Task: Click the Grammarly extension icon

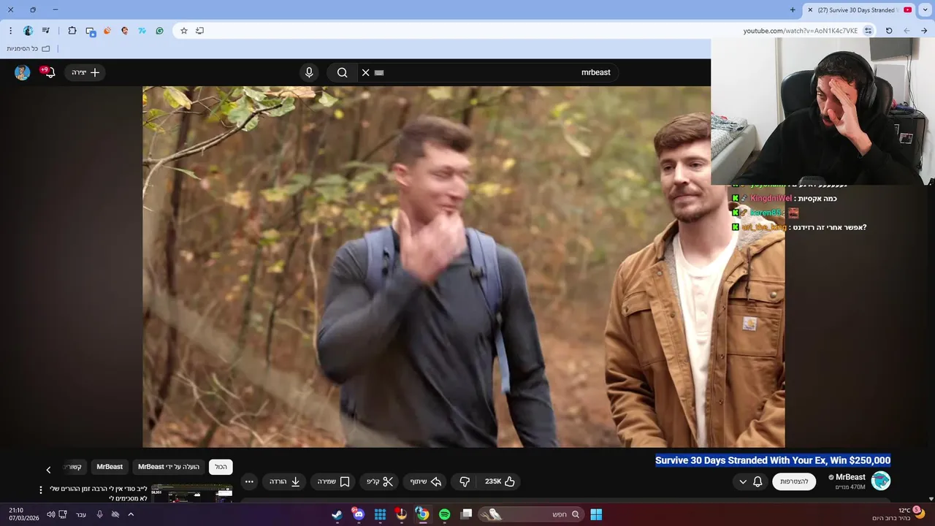Action: pyautogui.click(x=159, y=31)
